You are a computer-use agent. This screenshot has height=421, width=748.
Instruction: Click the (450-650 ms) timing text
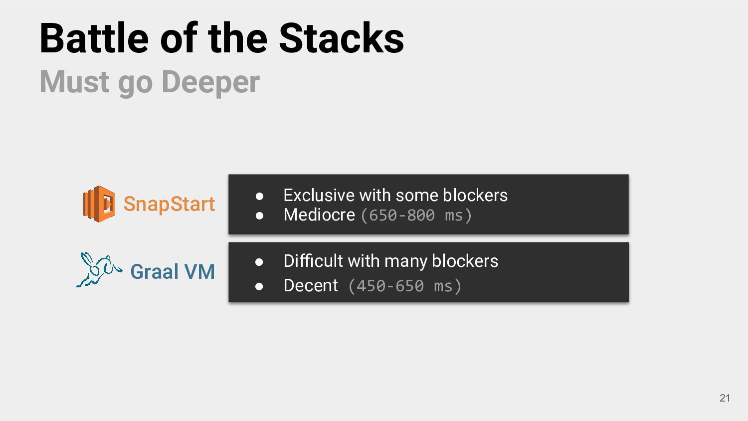tap(405, 286)
